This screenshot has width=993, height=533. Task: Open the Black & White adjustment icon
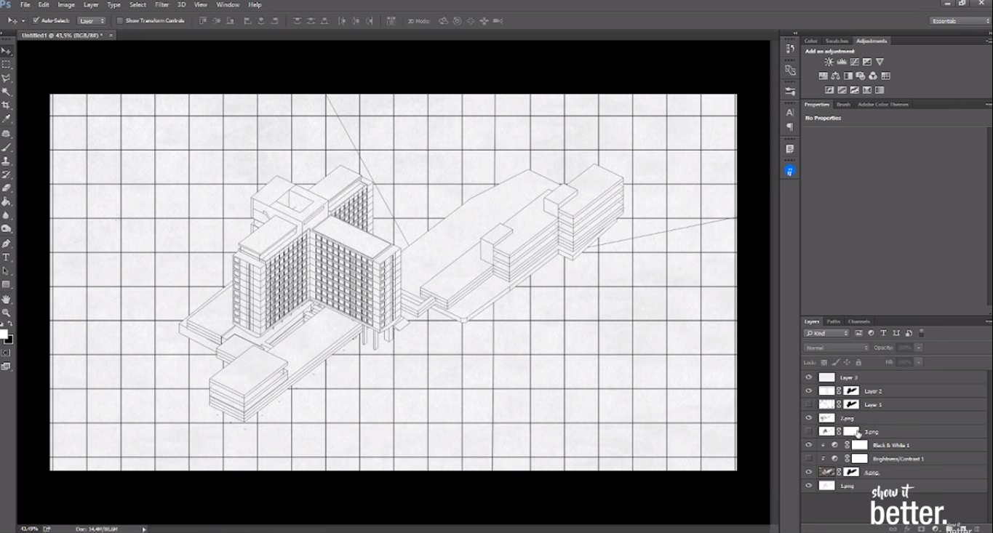click(x=848, y=76)
